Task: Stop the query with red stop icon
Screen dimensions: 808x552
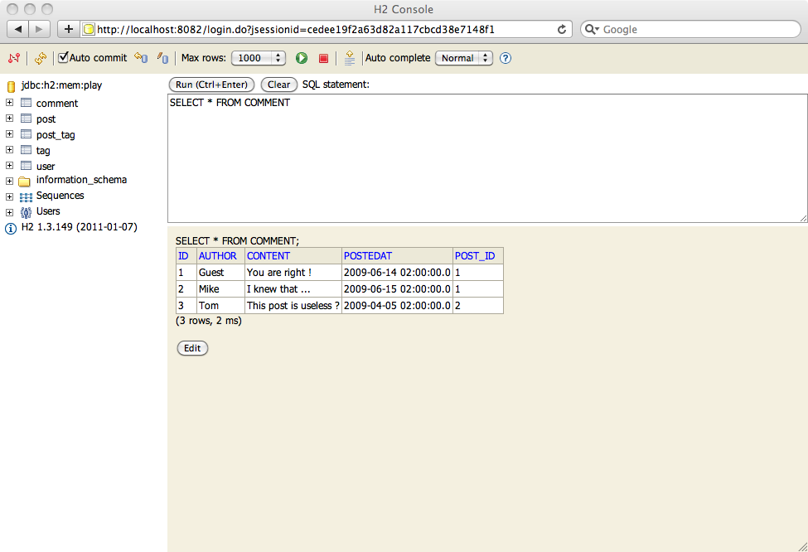Action: tap(323, 58)
